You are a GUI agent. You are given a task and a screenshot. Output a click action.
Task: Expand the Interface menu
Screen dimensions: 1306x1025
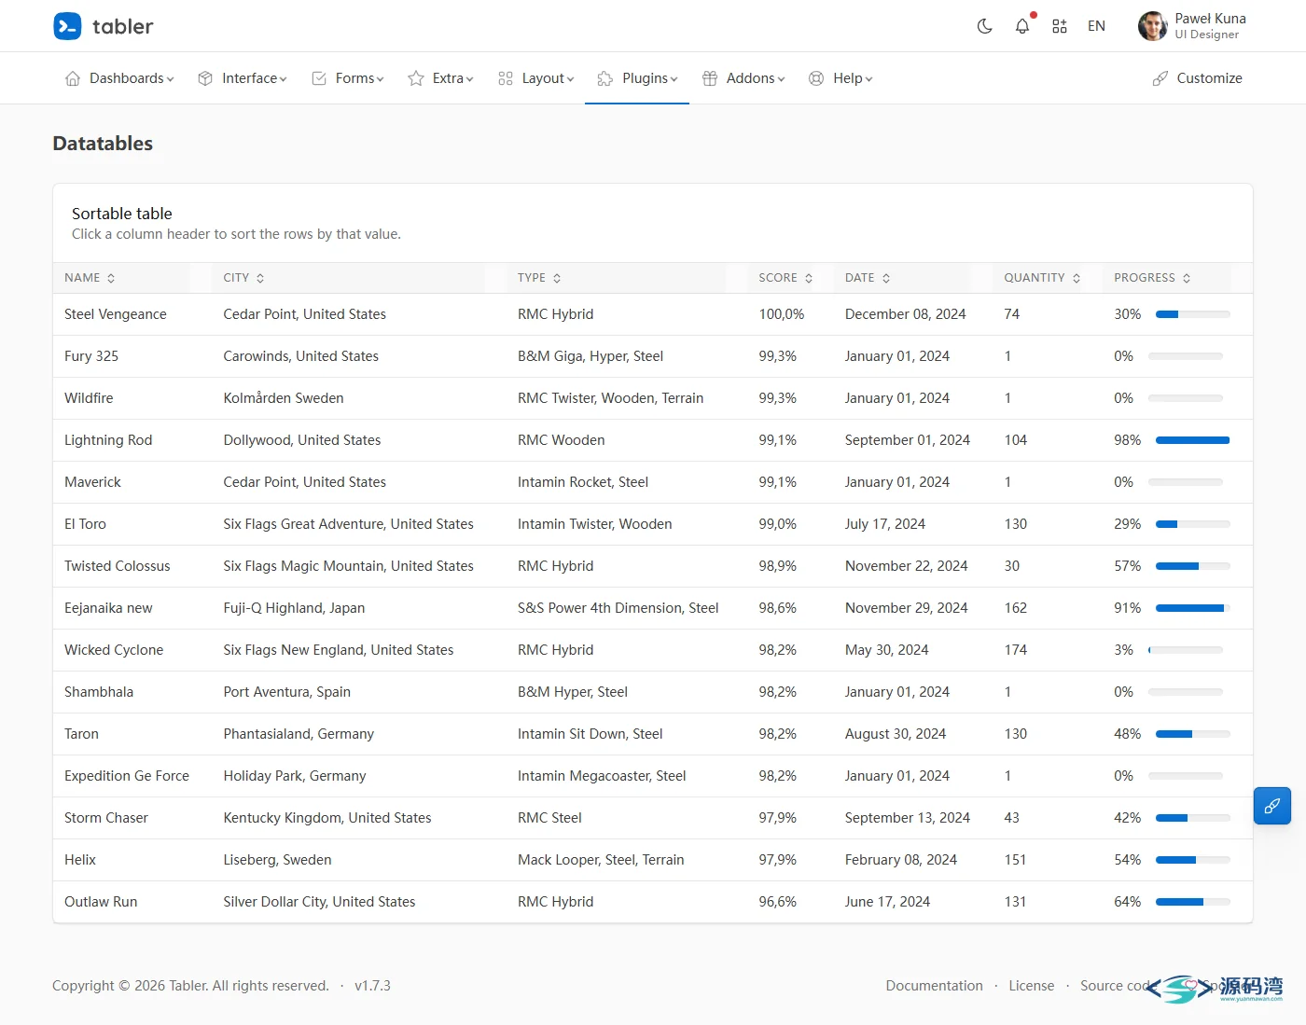coord(243,78)
